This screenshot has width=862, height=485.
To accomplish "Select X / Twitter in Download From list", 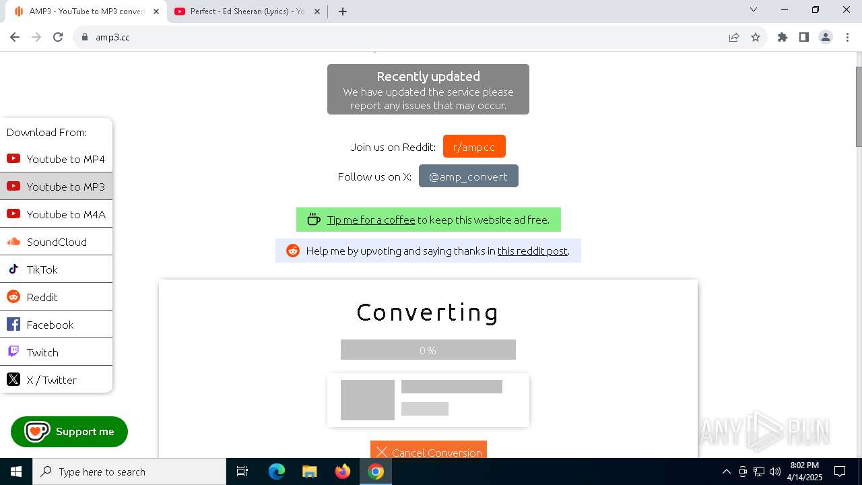I will [x=56, y=380].
